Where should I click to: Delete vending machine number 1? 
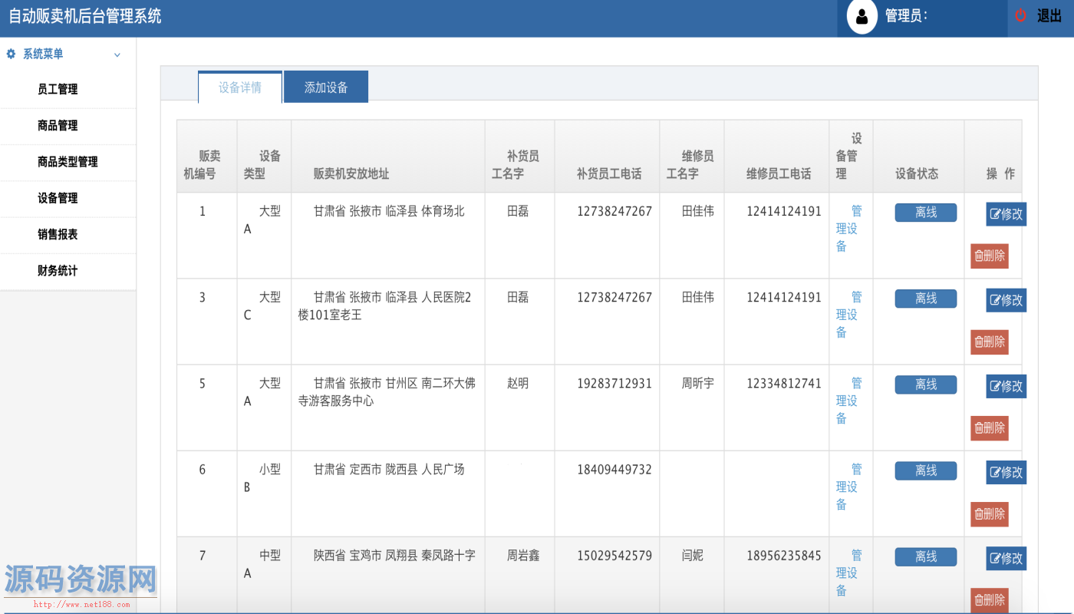click(989, 256)
